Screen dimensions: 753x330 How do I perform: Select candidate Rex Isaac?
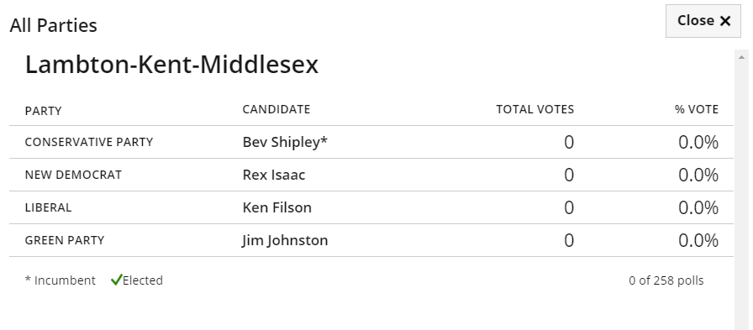click(274, 175)
